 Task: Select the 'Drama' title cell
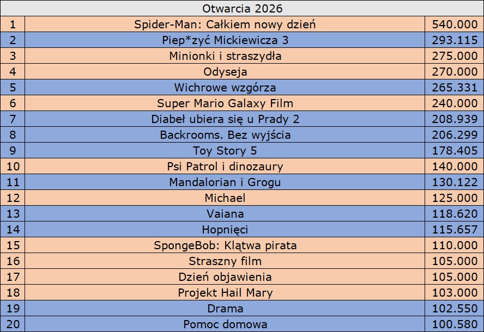tap(225, 308)
